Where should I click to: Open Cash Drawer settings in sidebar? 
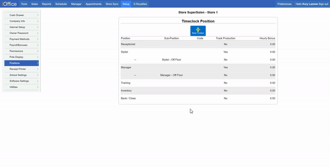coord(21,15)
